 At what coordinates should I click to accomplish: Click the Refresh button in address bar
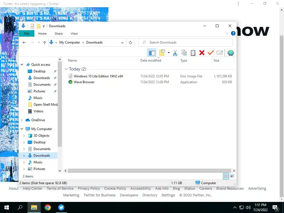[130, 42]
